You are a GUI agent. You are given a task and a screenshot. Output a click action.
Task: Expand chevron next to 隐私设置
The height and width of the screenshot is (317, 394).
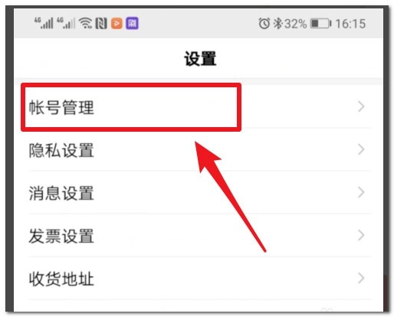tap(361, 149)
